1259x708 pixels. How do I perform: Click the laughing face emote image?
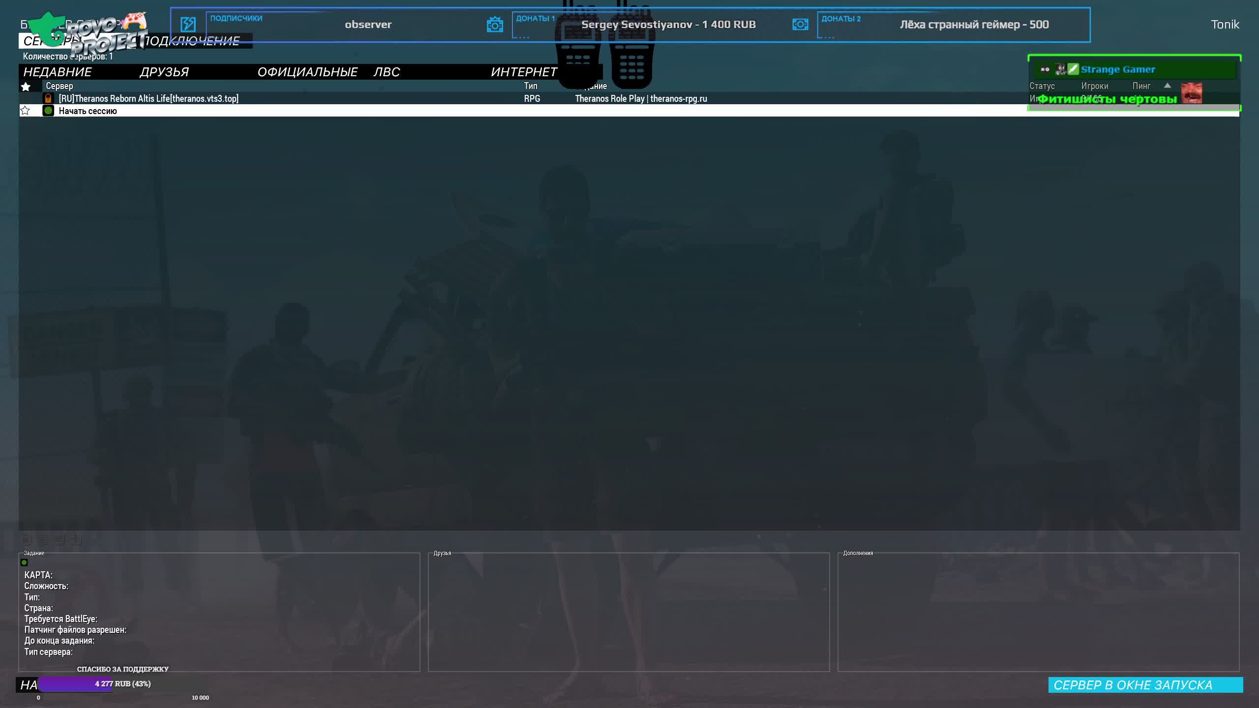tap(1192, 93)
